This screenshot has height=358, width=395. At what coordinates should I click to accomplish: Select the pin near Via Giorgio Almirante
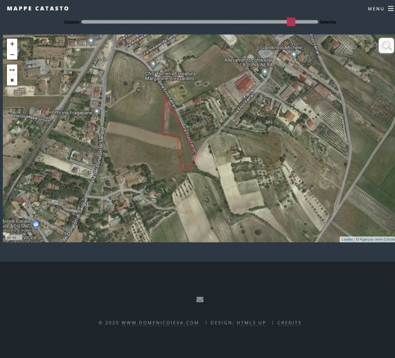point(91,41)
